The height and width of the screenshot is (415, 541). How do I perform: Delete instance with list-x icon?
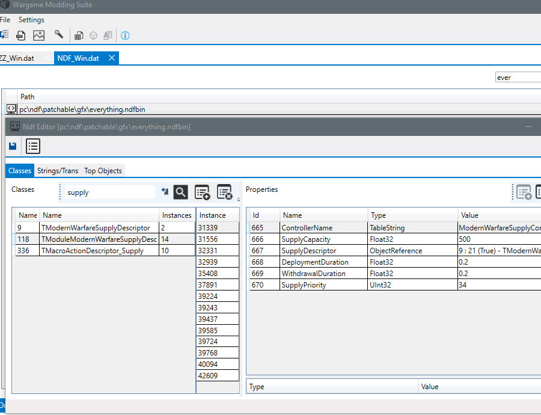pyautogui.click(x=224, y=192)
